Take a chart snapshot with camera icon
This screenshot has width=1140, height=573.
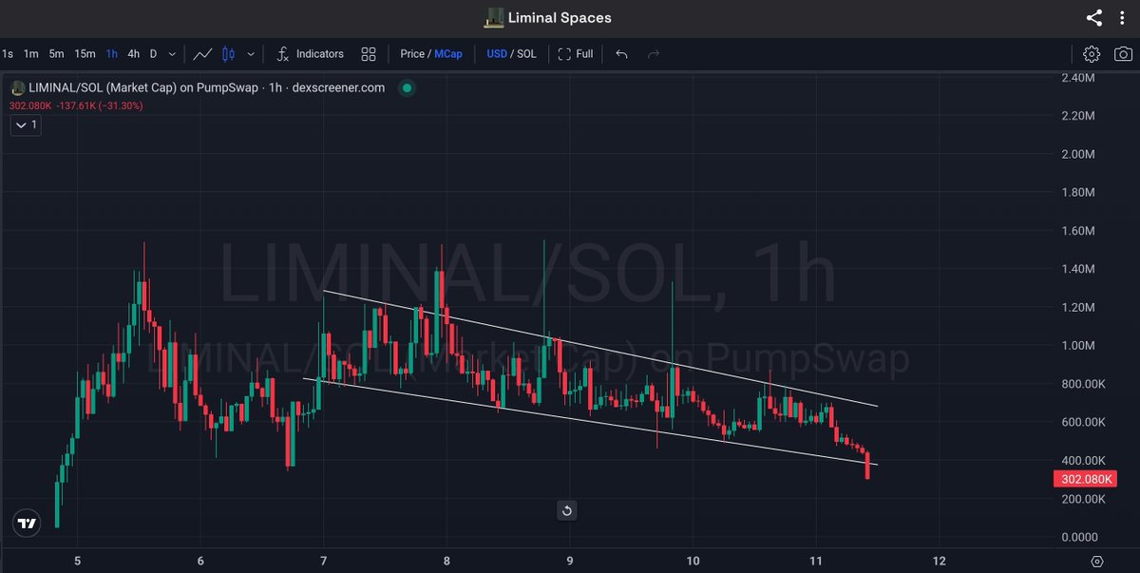(x=1122, y=54)
